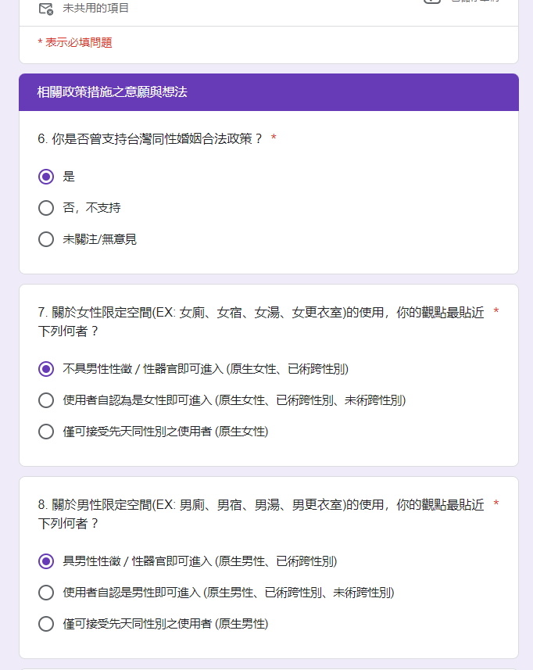Click the purple 相關政策措施之意願與想法 section header
Screen dimensions: 533x670
[x=269, y=92]
